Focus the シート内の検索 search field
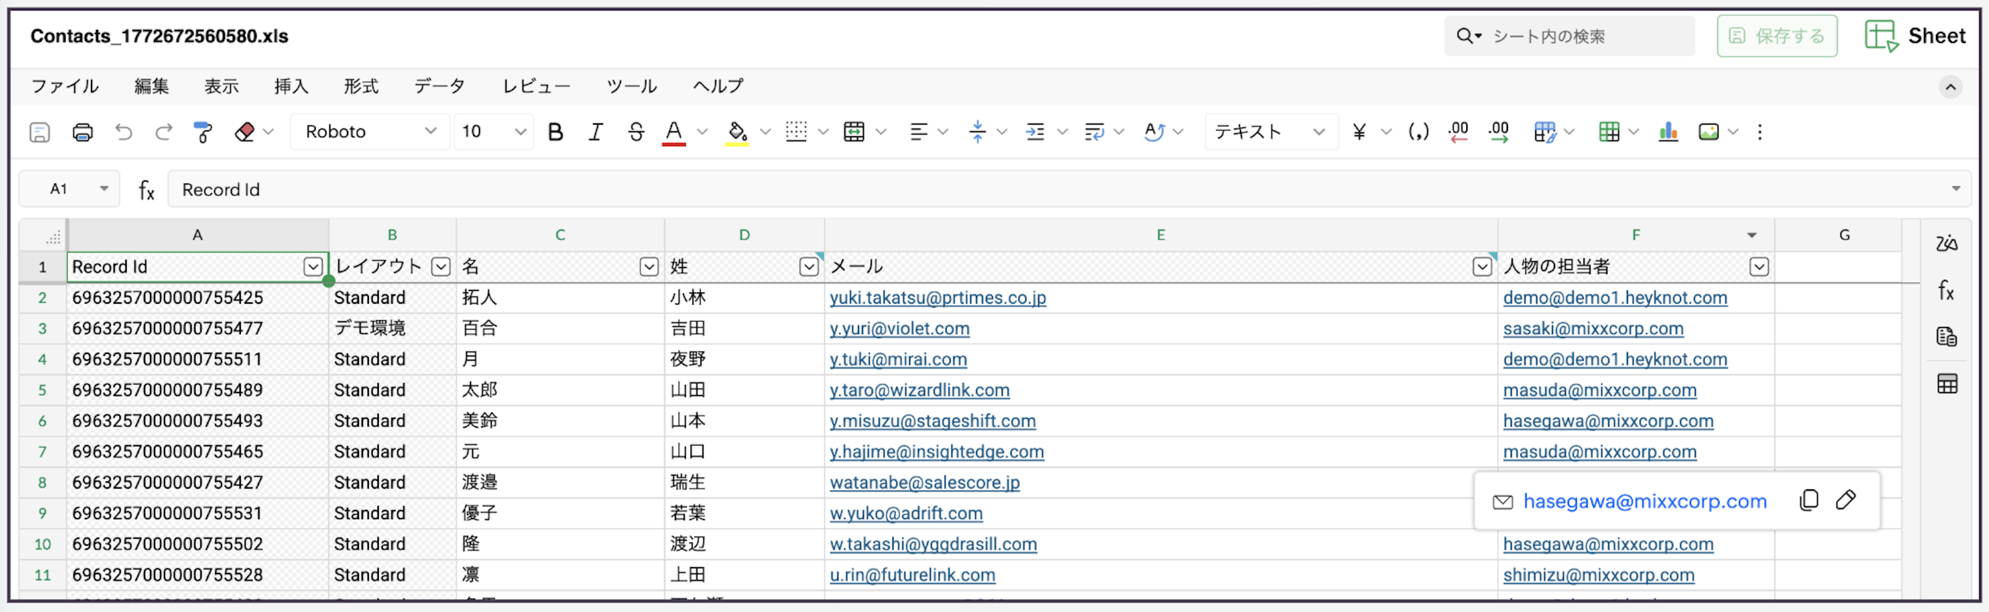1989x612 pixels. pyautogui.click(x=1570, y=36)
